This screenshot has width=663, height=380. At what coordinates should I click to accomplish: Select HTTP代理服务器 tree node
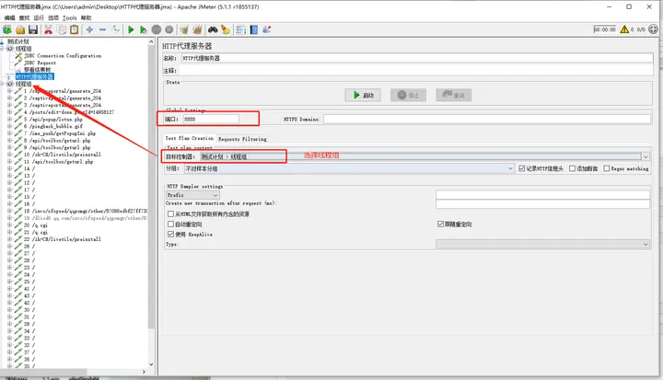tap(34, 77)
